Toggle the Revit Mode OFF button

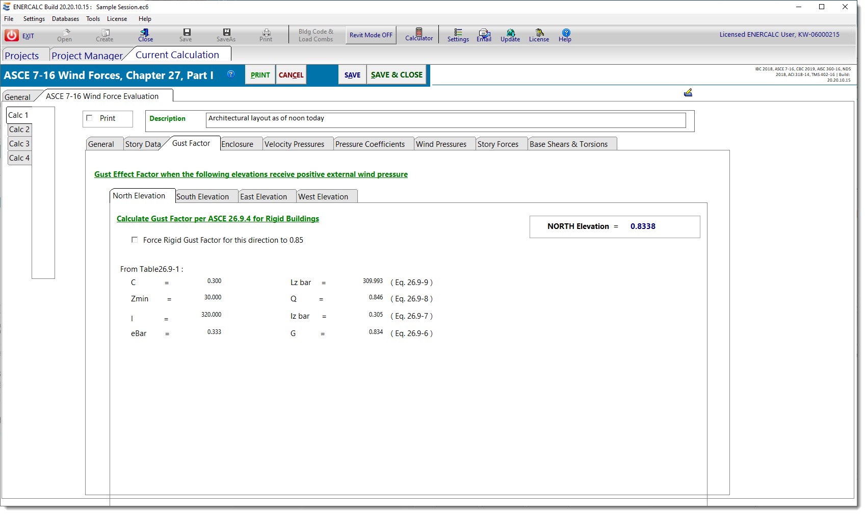pos(371,35)
